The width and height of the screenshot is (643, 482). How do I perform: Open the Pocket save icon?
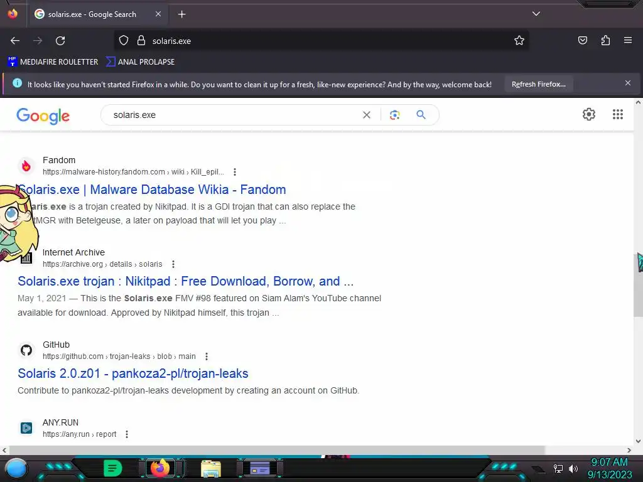pyautogui.click(x=582, y=40)
